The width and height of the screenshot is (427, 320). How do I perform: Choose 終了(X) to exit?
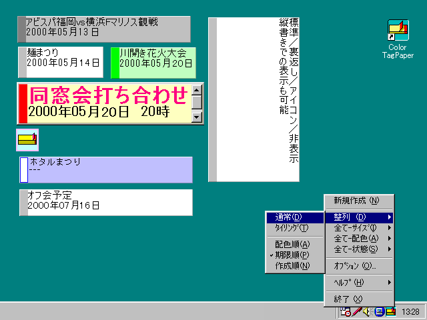click(359, 299)
